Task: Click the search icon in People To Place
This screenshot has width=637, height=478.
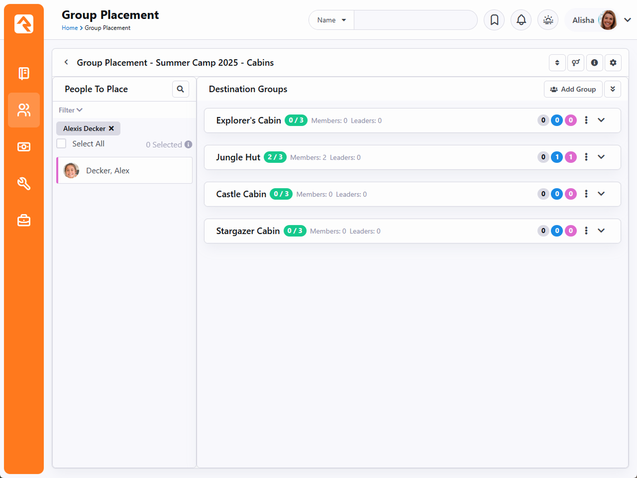Action: tap(181, 89)
